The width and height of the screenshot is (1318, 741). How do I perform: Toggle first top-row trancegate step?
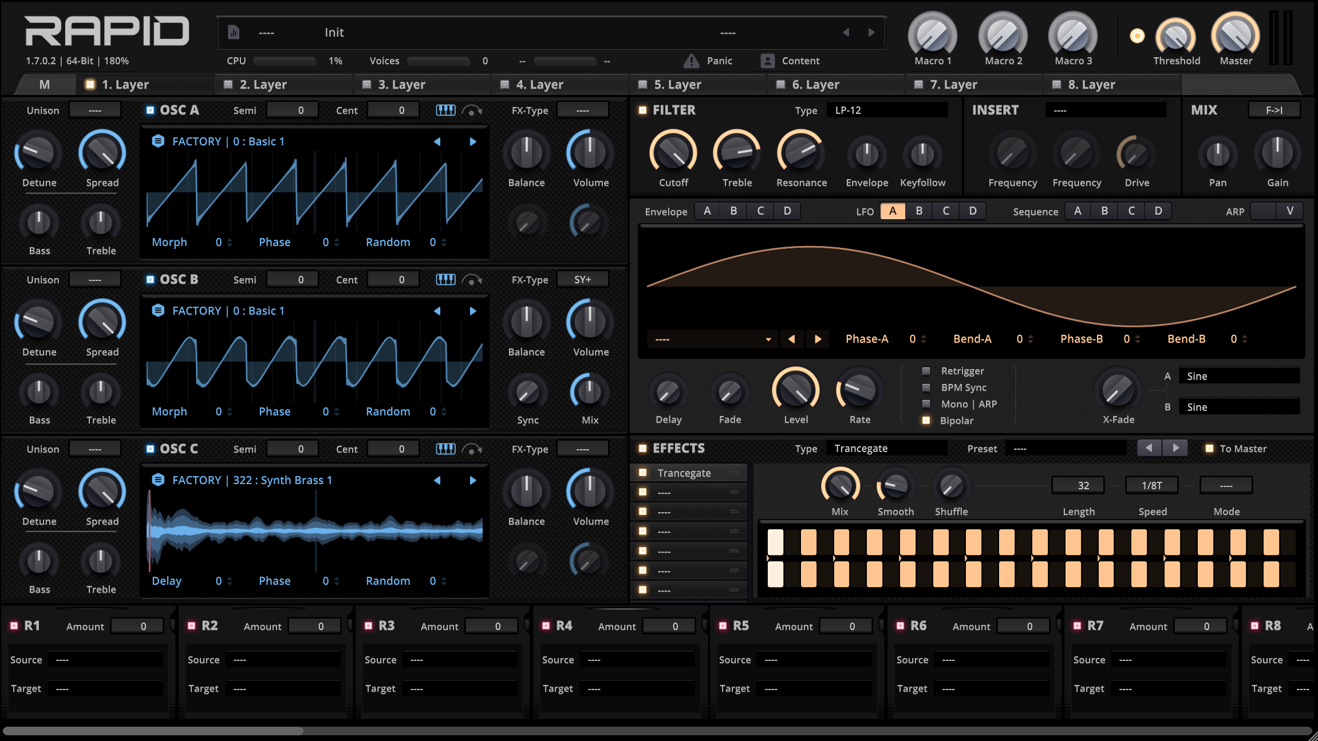click(775, 542)
